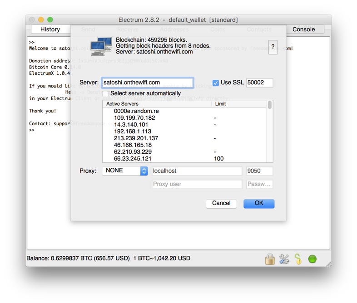Open preferences via the tools icon
The width and height of the screenshot is (357, 303).
[284, 259]
